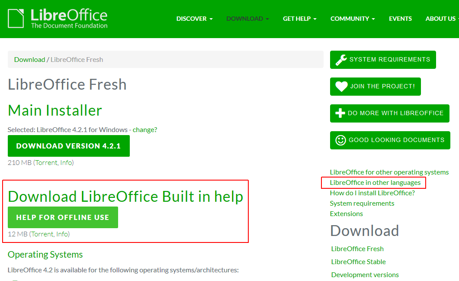
Task: Open LibreOffice for other operating systems link
Action: (x=389, y=172)
